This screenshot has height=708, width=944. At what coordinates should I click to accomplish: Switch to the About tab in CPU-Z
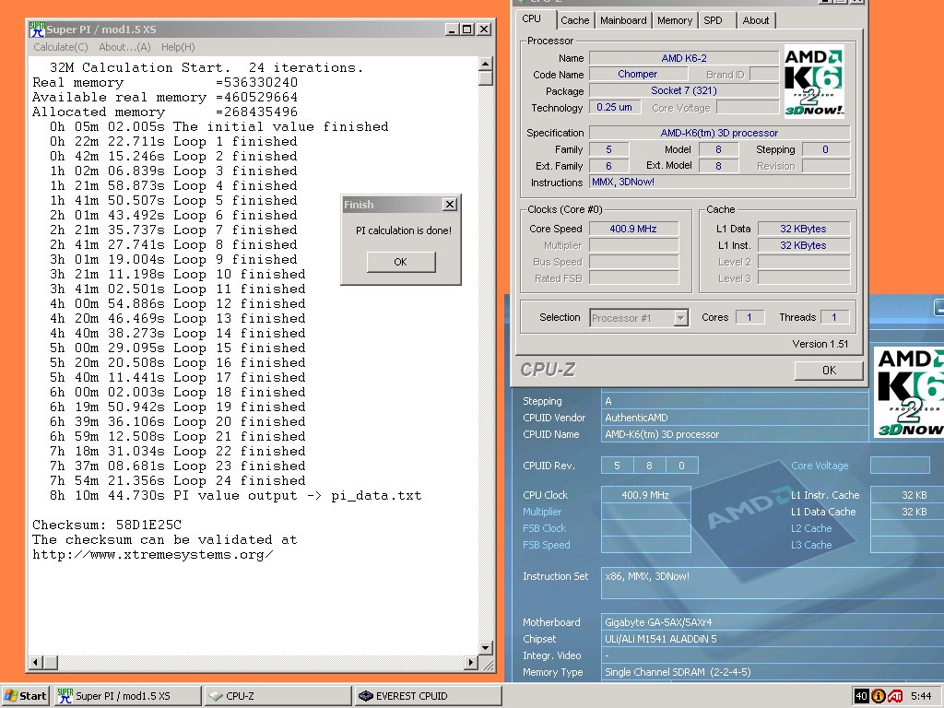click(756, 20)
